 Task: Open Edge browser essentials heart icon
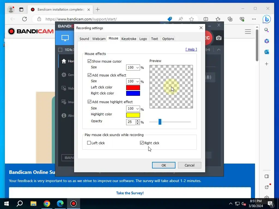pos(242,19)
